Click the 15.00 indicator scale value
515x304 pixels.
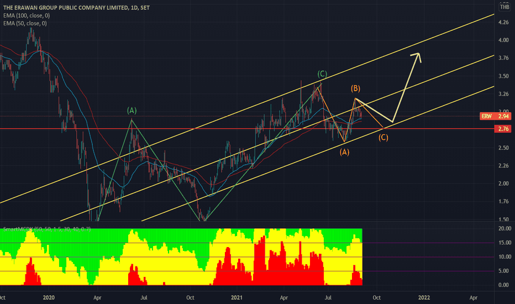click(x=505, y=243)
